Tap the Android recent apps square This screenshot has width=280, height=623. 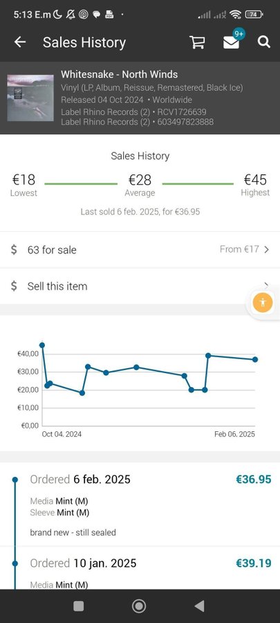(x=79, y=606)
